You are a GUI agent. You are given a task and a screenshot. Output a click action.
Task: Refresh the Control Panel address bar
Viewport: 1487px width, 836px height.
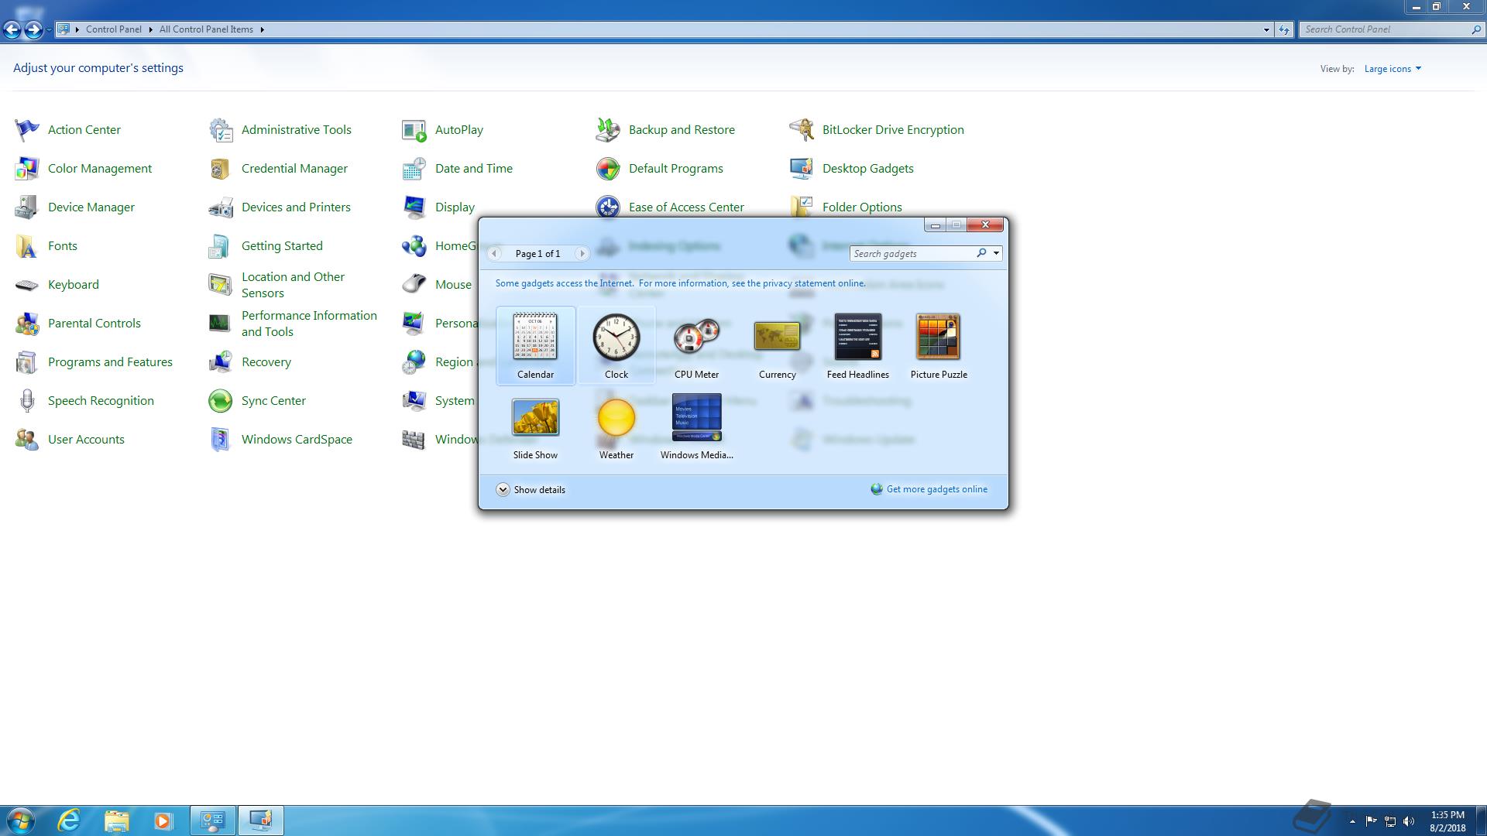click(x=1284, y=29)
